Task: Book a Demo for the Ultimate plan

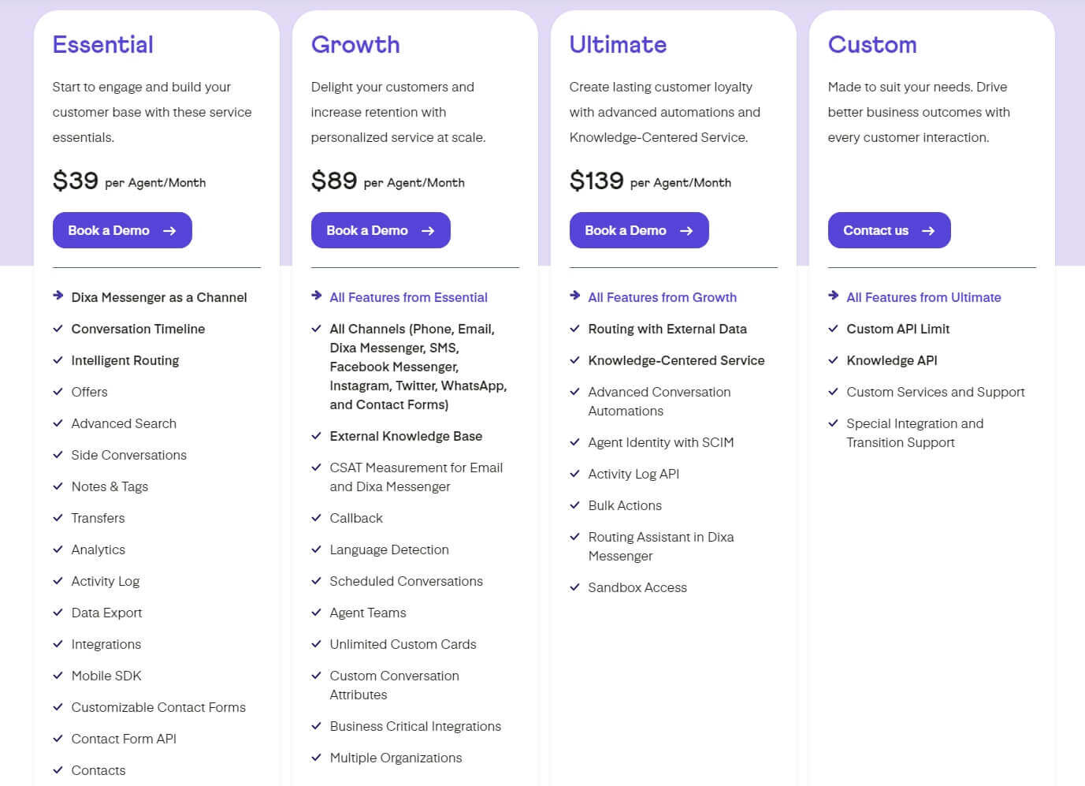Action: coord(639,230)
